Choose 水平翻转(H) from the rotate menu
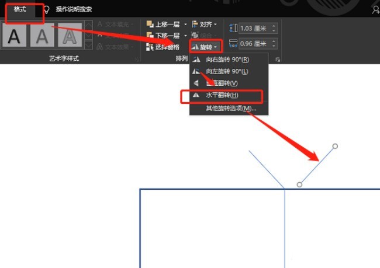380x268 pixels. click(222, 95)
